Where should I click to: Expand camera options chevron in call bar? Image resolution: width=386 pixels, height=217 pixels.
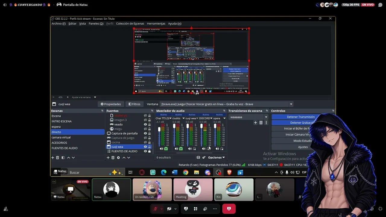pos(175,209)
